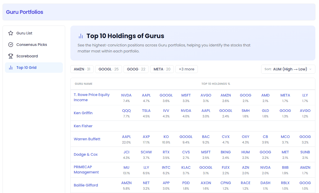
Task: Open the Guru List section
Action: pos(34,33)
